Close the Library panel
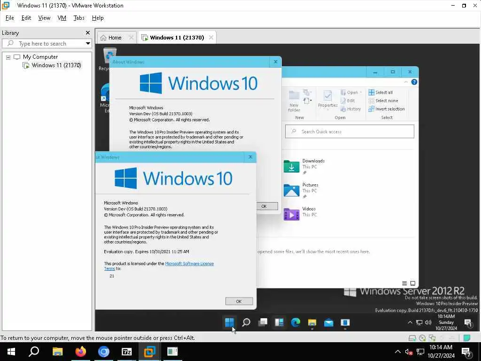Image resolution: width=481 pixels, height=361 pixels. pos(88,32)
